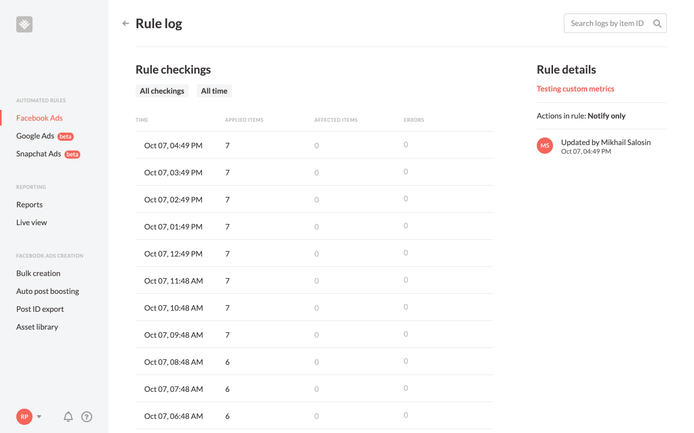
Task: Open the All time filter
Action: pos(214,91)
